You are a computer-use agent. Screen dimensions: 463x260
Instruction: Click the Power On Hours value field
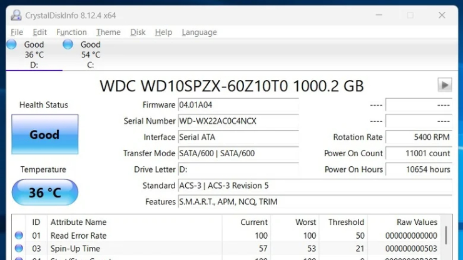pos(419,169)
